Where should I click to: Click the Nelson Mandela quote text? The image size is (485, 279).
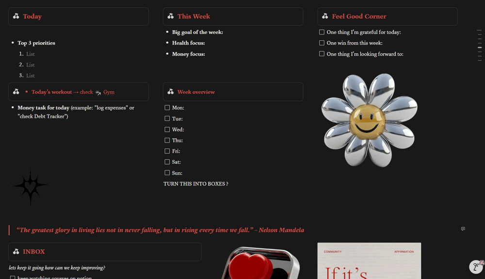pos(160,230)
